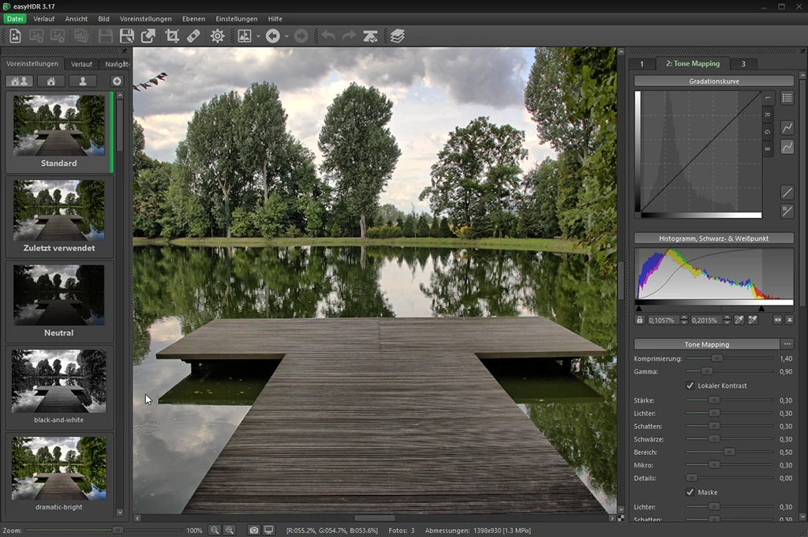
Task: Adjust the Komprimierung slider
Action: click(716, 359)
